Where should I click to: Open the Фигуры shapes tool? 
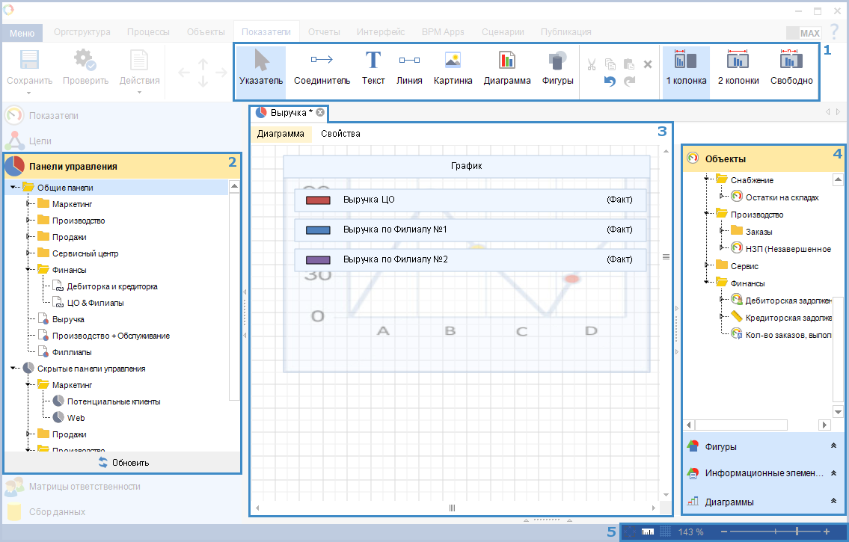click(557, 69)
